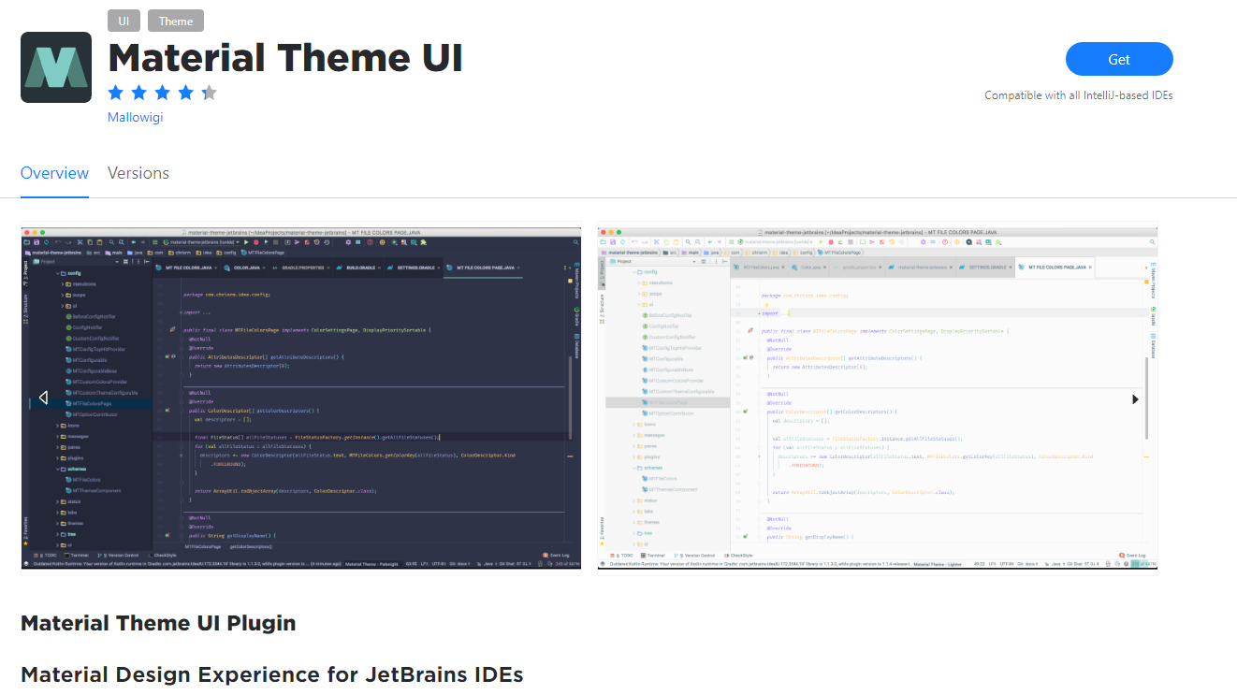Switch to the Versions tab

click(138, 173)
